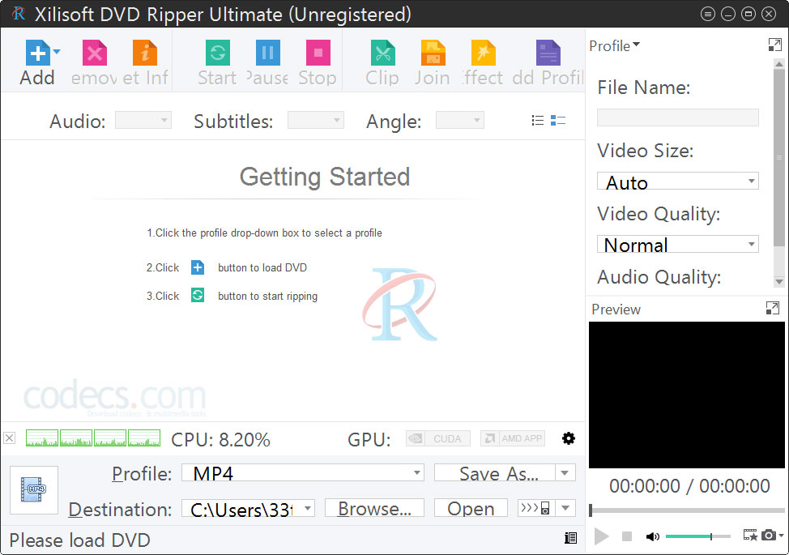Click the preview seek bar
The width and height of the screenshot is (789, 555).
click(687, 510)
